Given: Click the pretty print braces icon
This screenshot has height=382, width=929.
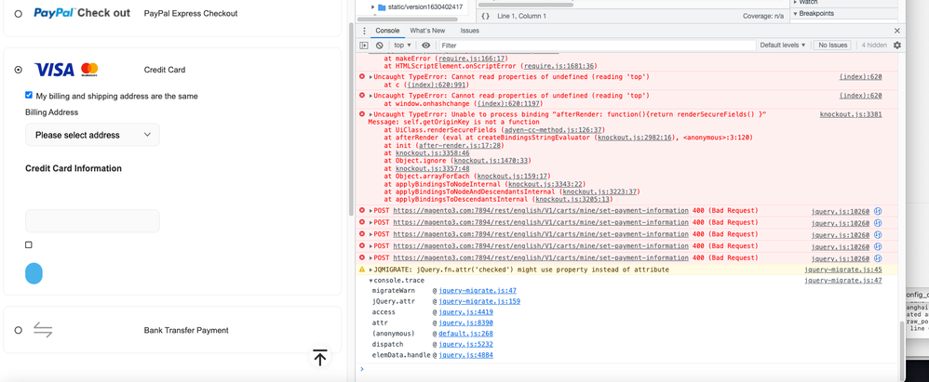Looking at the screenshot, I should pyautogui.click(x=485, y=16).
